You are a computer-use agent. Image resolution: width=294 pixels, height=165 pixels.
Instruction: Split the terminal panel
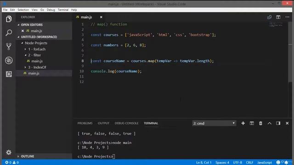[x=252, y=123]
